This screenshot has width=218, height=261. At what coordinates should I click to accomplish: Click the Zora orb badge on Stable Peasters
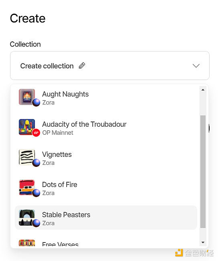pyautogui.click(x=36, y=223)
